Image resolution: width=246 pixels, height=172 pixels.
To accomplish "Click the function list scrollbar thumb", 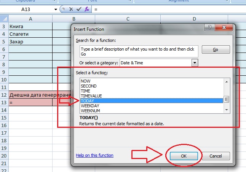I will (x=227, y=99).
